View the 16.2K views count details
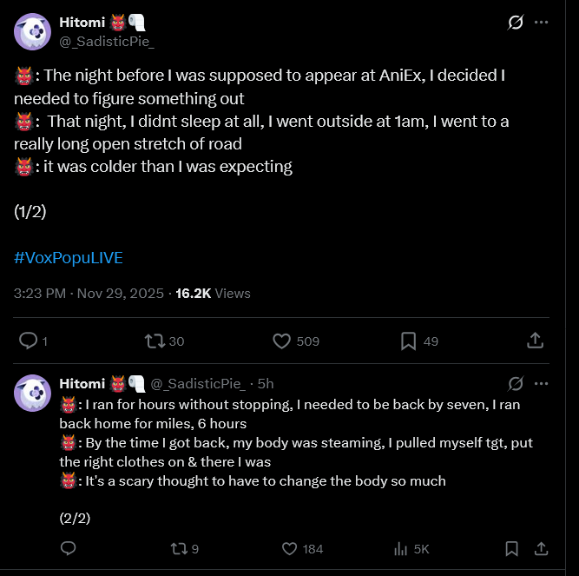Viewport: 579px width, 576px height. coord(213,294)
